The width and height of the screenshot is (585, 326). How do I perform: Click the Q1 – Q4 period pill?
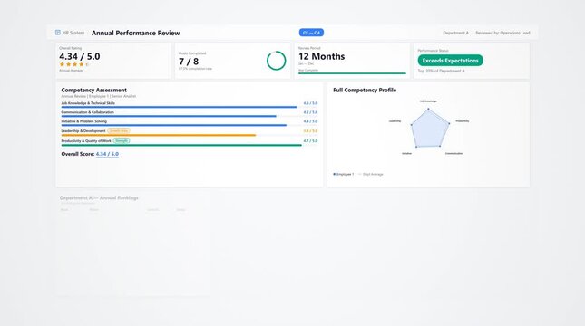click(311, 33)
